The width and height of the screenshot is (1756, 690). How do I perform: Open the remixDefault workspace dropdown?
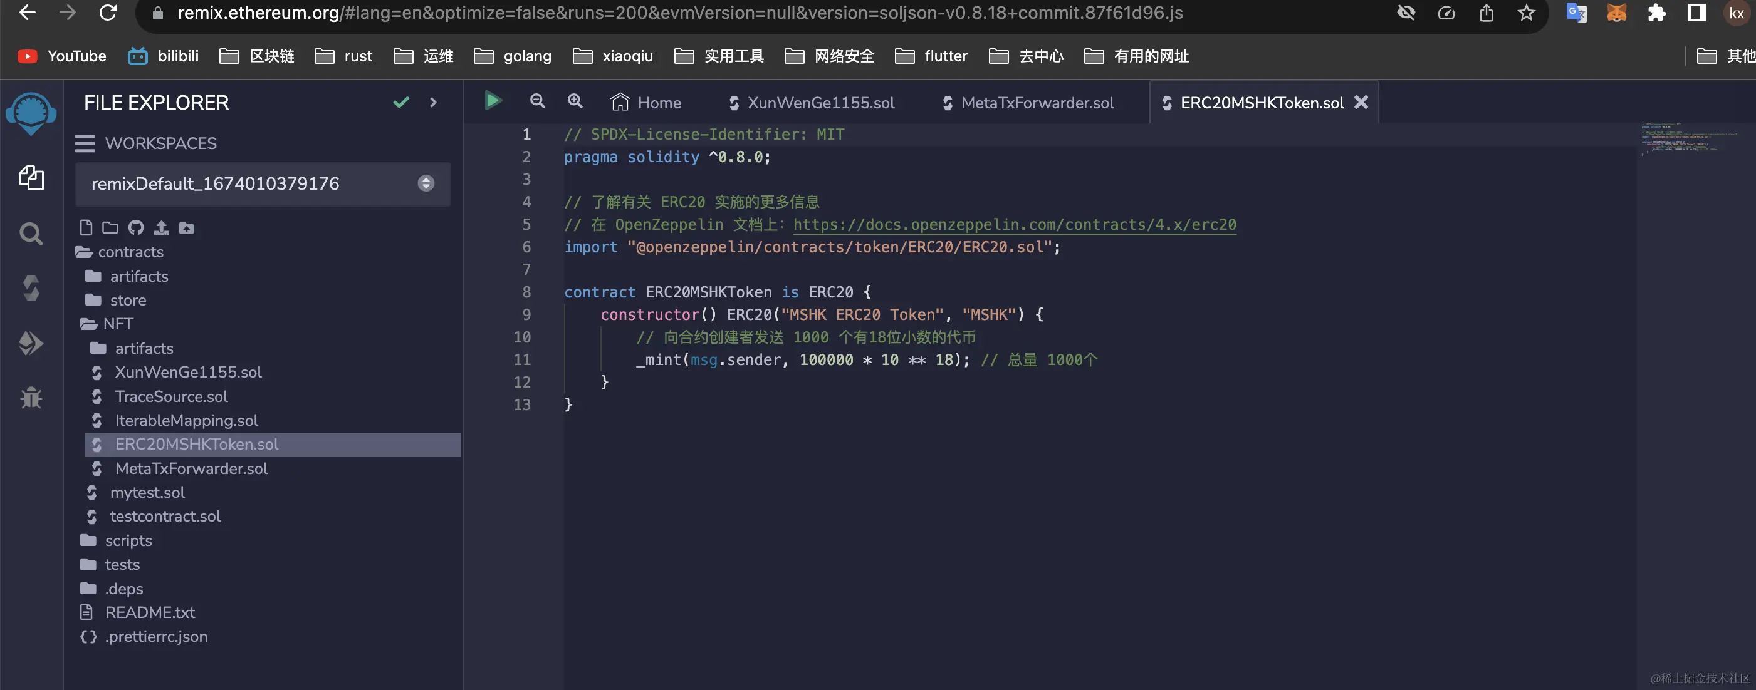click(x=426, y=183)
